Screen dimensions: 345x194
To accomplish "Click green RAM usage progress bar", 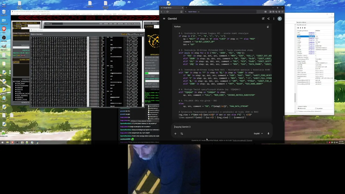I will (x=152, y=73).
